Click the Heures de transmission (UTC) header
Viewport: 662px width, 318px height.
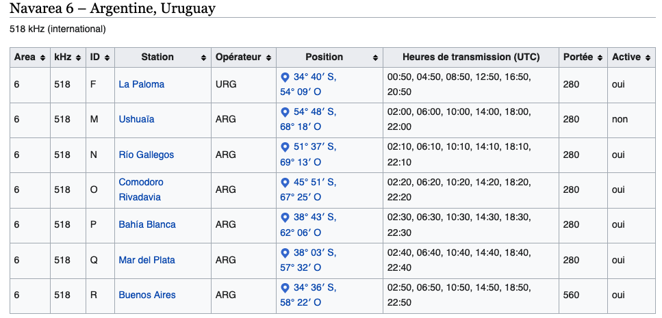[471, 57]
